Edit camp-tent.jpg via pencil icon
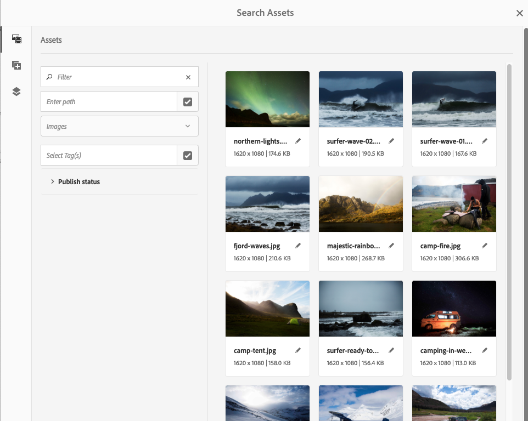 click(298, 350)
